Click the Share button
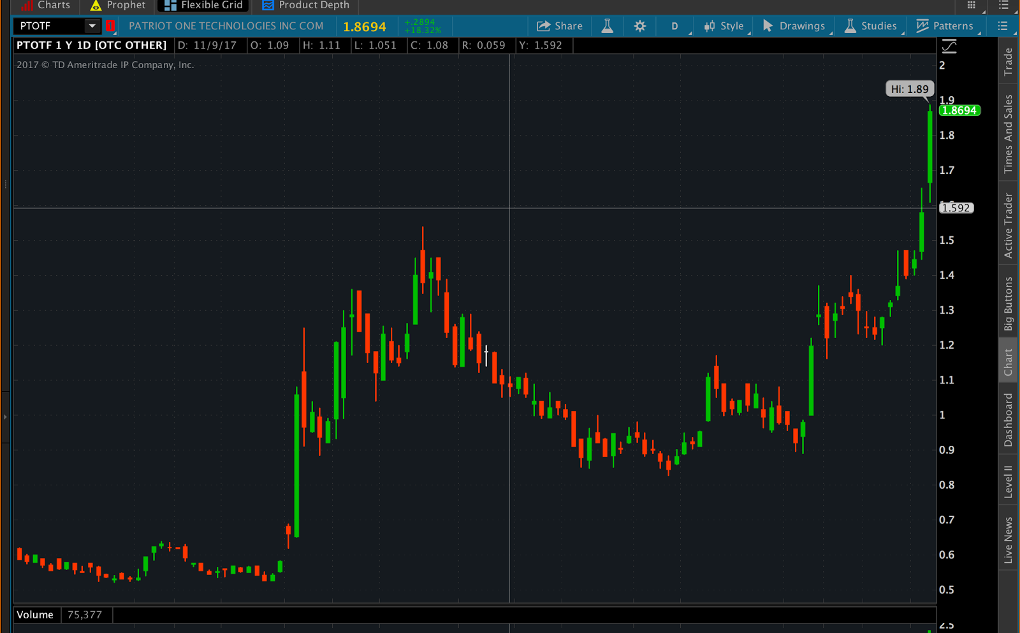 coord(560,26)
